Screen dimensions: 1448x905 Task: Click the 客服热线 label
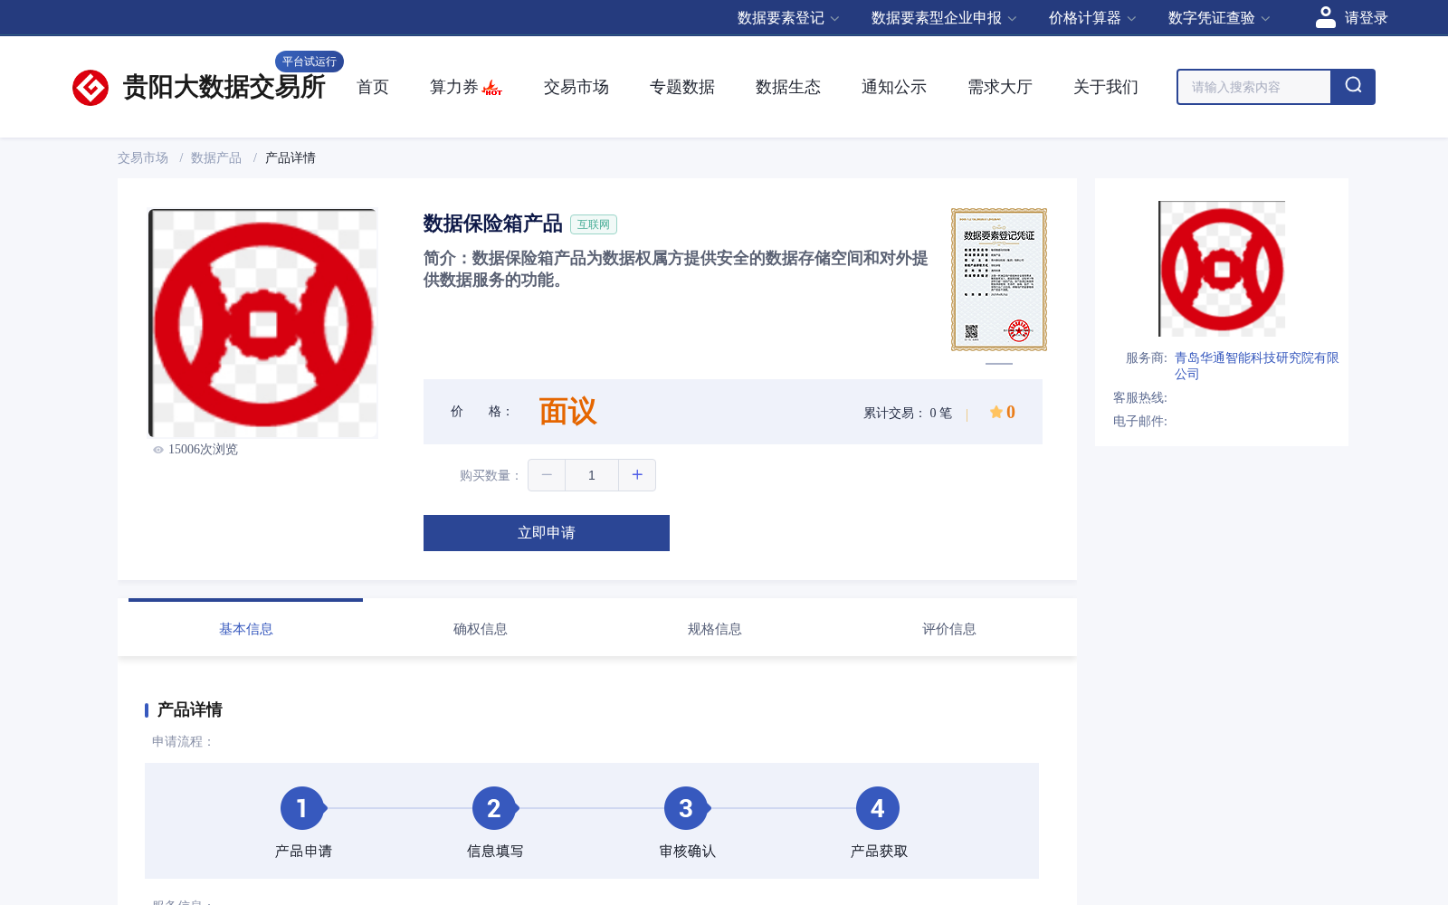(1140, 398)
